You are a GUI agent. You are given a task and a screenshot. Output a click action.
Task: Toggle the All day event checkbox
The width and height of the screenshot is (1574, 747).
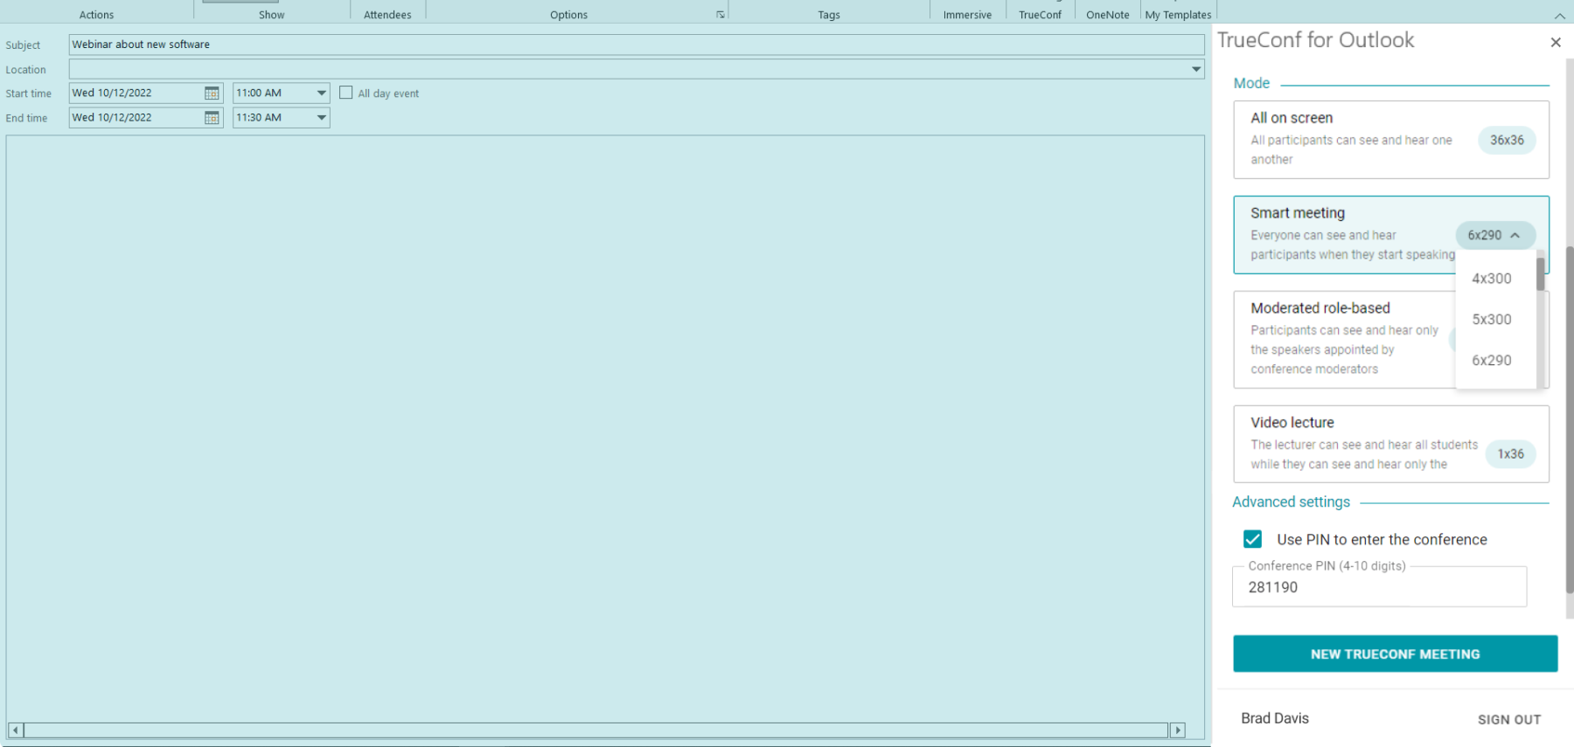(346, 93)
